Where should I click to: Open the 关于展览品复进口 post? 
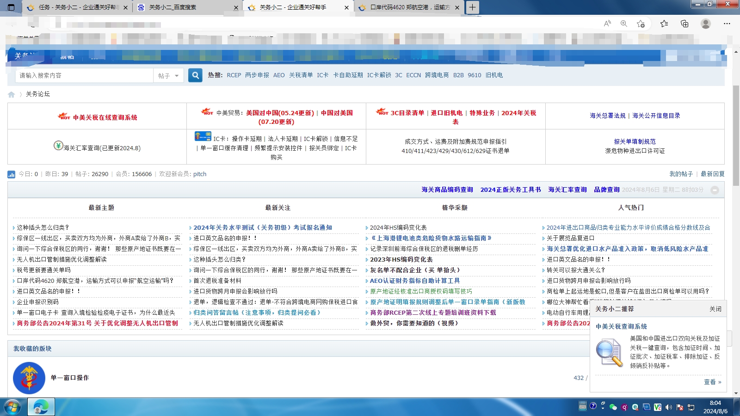point(570,239)
